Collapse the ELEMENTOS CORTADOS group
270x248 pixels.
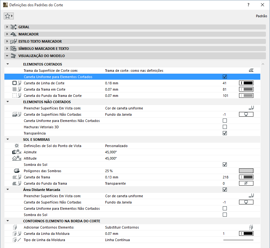pos(8,64)
